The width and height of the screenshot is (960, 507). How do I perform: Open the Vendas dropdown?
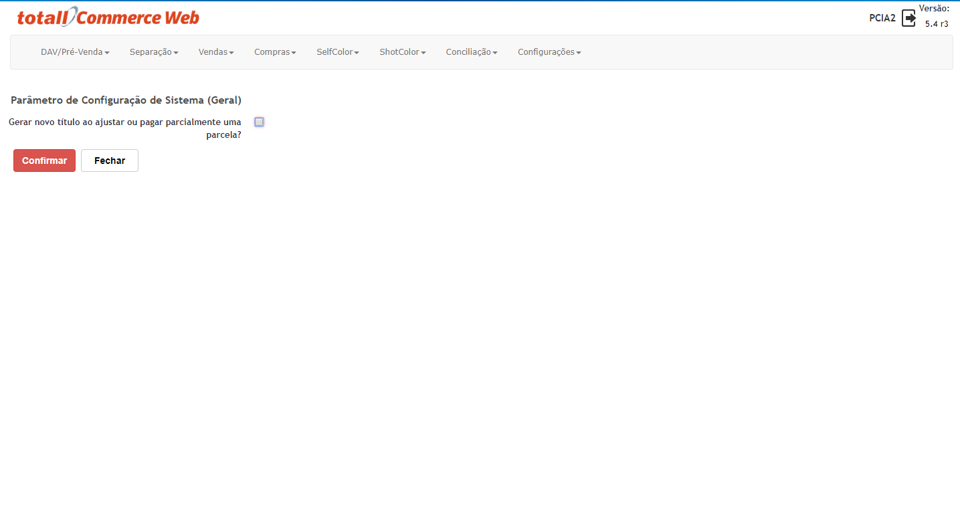[x=216, y=52]
